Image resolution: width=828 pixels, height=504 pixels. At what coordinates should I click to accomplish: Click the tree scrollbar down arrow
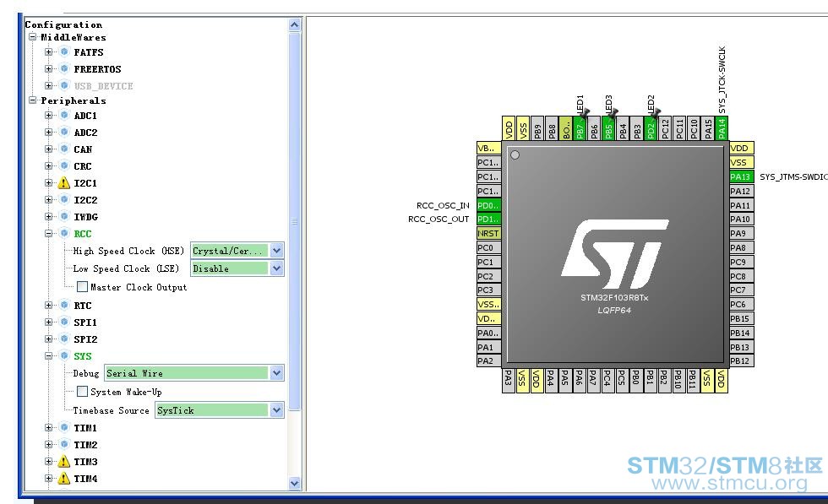click(x=295, y=483)
